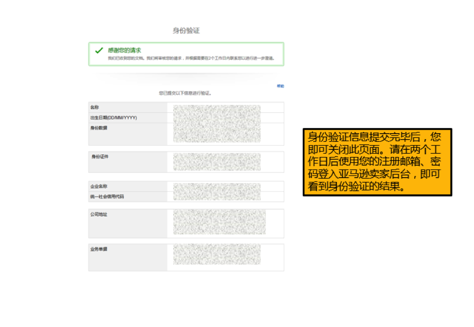Click the 业务单据 section label
The width and height of the screenshot is (474, 327).
[x=99, y=249]
